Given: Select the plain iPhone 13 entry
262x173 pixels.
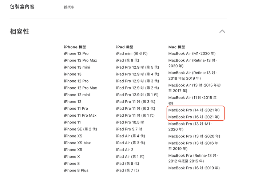Looking at the screenshot, I should click(x=73, y=74).
